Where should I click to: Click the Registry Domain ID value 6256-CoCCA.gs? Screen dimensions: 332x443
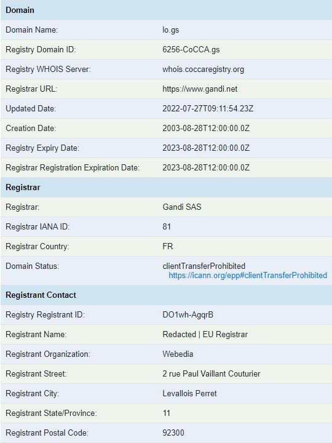tap(191, 49)
